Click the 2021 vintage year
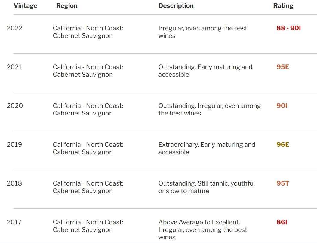Image resolution: width=317 pixels, height=243 pixels. pyautogui.click(x=14, y=67)
